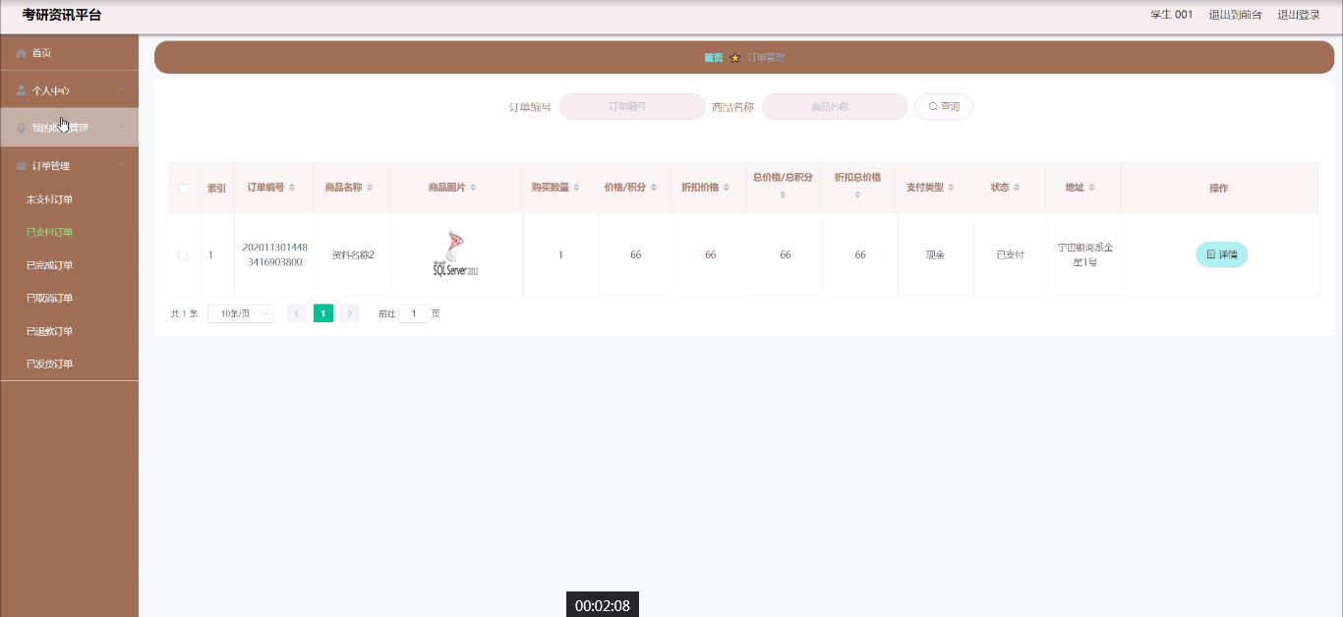Click the home icon beside 首页 in sidebar
This screenshot has height=617, width=1343.
click(x=21, y=53)
